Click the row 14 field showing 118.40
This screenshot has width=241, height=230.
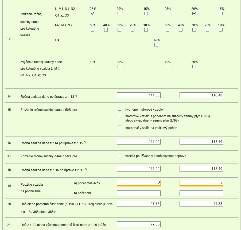[x=201, y=95]
